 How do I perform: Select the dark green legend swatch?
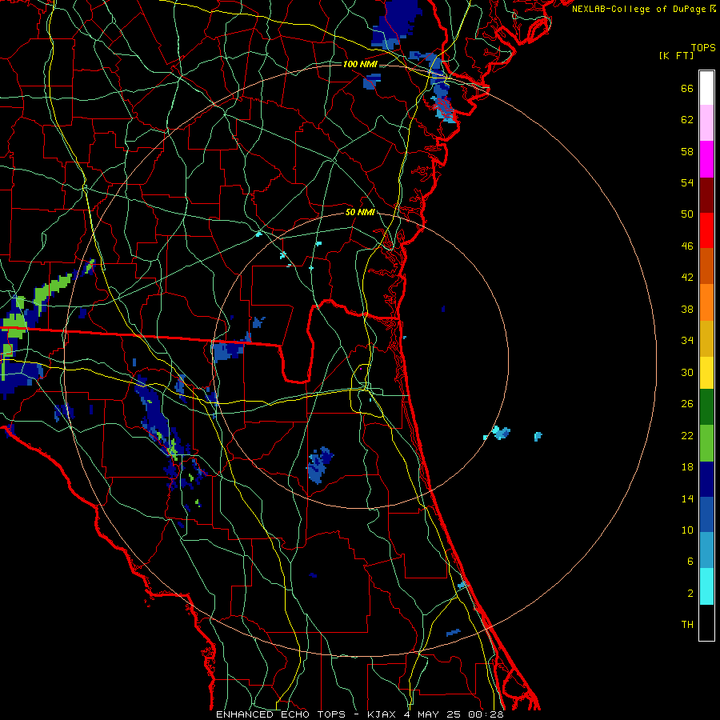pyautogui.click(x=706, y=407)
